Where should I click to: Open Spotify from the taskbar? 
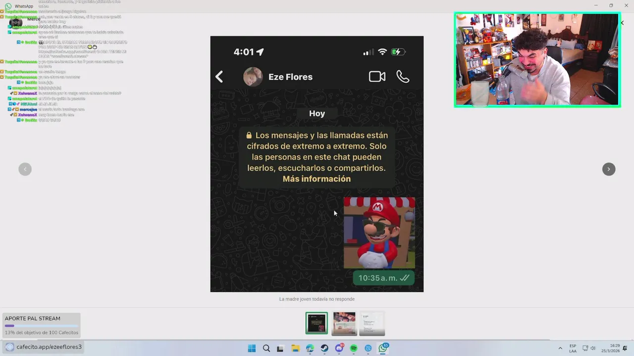coord(354,348)
